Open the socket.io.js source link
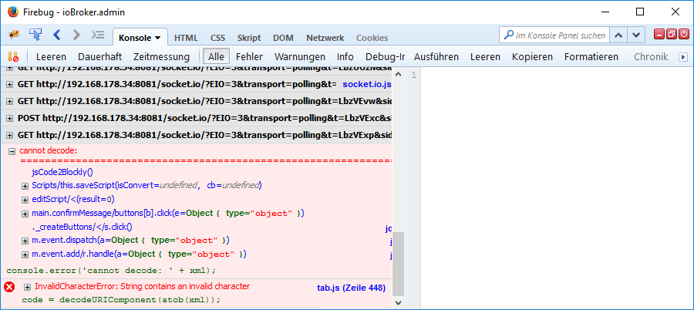The height and width of the screenshot is (310, 694). click(367, 84)
